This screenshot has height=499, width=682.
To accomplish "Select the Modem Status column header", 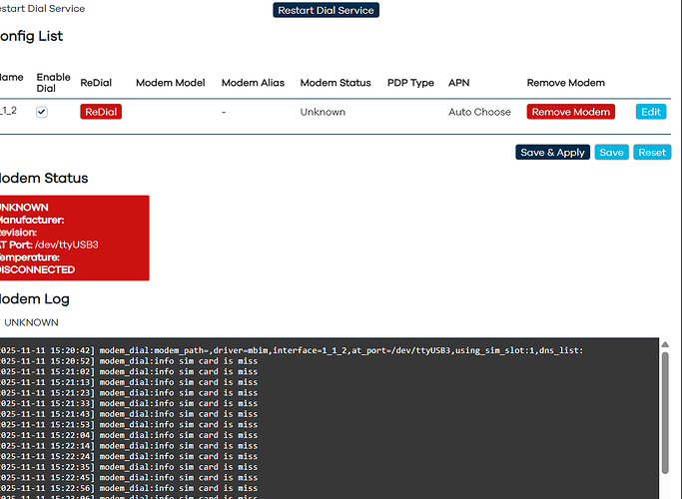I will tap(336, 83).
